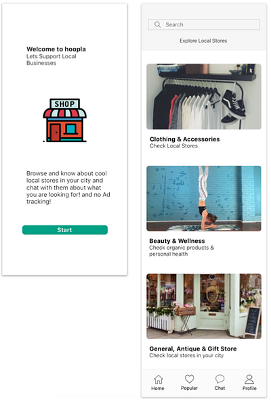Click the Chat tab label
Screen dimensions: 271x402
coord(220,388)
